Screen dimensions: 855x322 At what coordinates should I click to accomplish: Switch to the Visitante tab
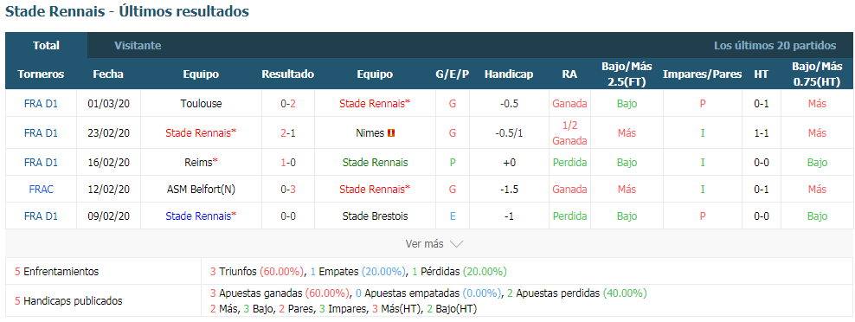click(x=138, y=46)
